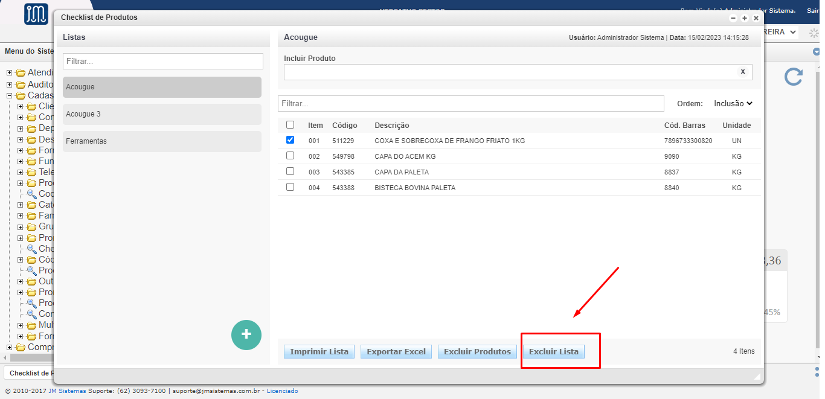
Task: Expand the Compras tree node
Action: 9,347
